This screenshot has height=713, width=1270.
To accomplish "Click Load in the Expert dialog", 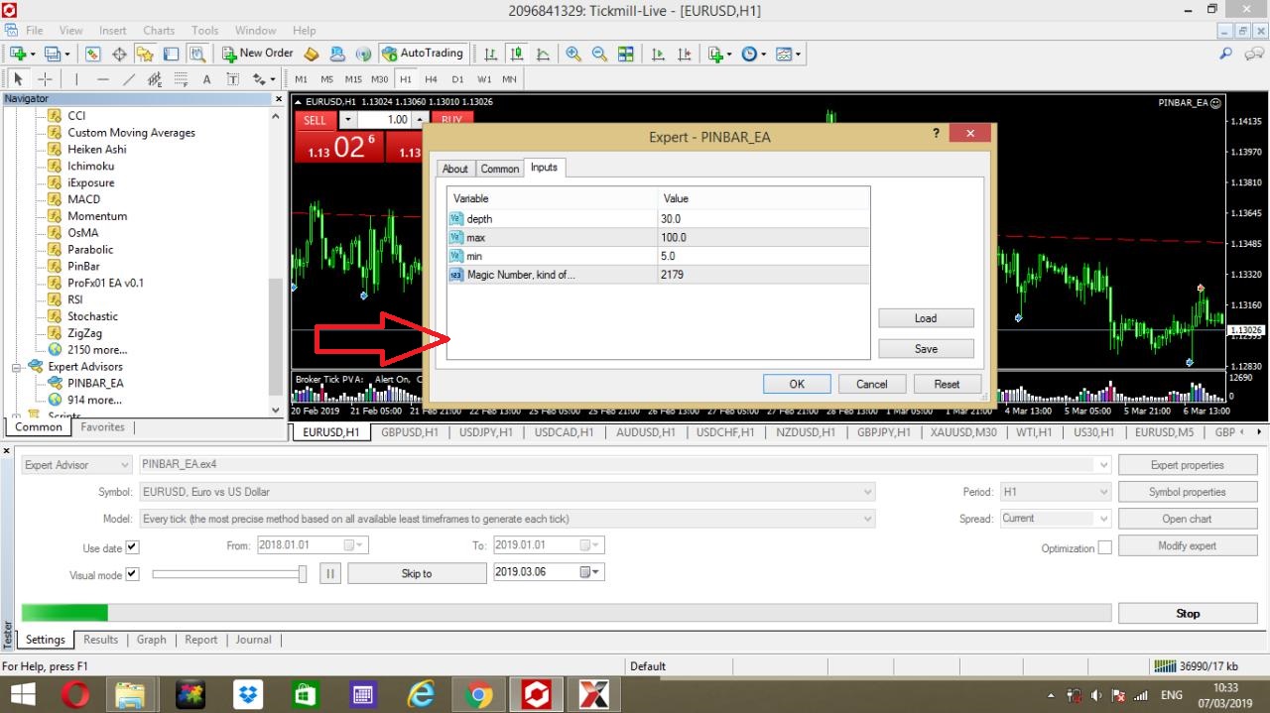I will point(926,318).
